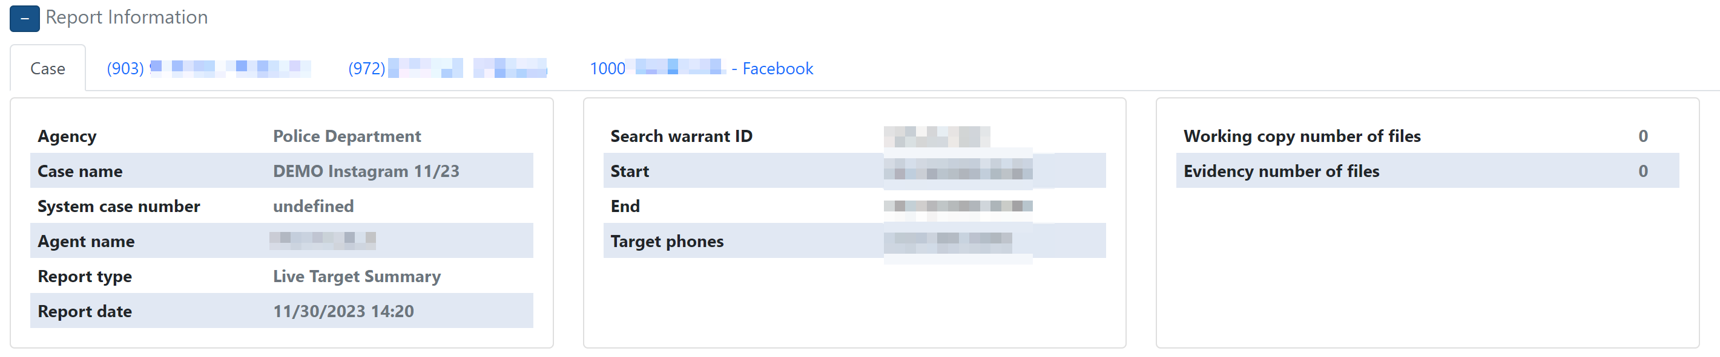Click the Report Information heading
The height and width of the screenshot is (357, 1720).
126,18
